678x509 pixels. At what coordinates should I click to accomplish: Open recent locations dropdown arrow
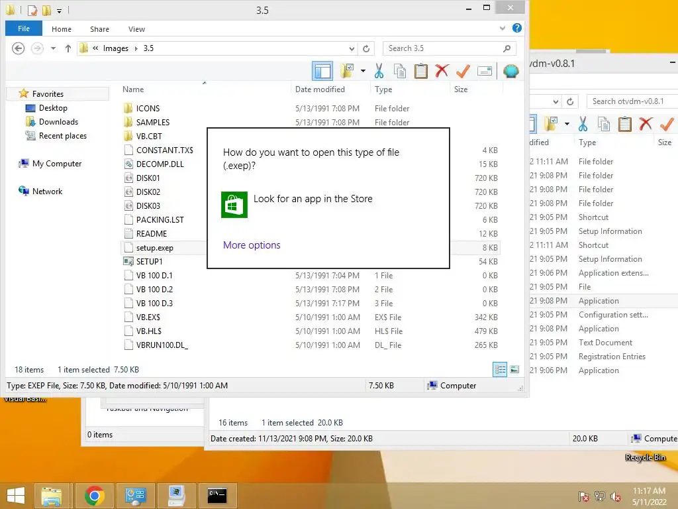(53, 48)
